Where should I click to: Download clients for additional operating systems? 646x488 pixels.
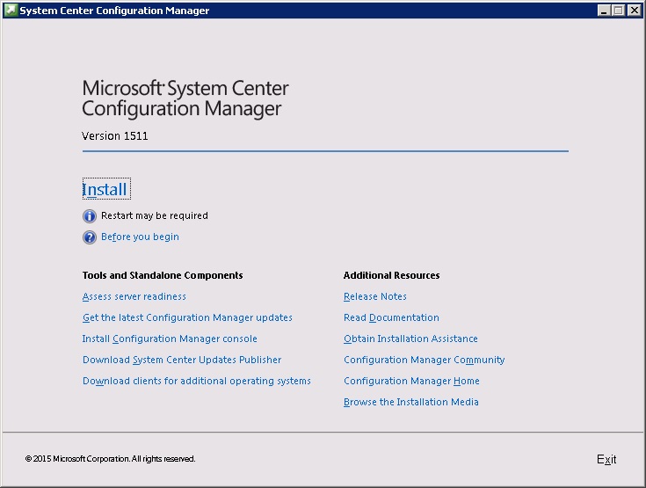tap(197, 381)
